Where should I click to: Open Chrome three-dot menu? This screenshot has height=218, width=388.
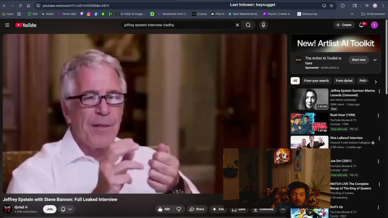pyautogui.click(x=383, y=5)
